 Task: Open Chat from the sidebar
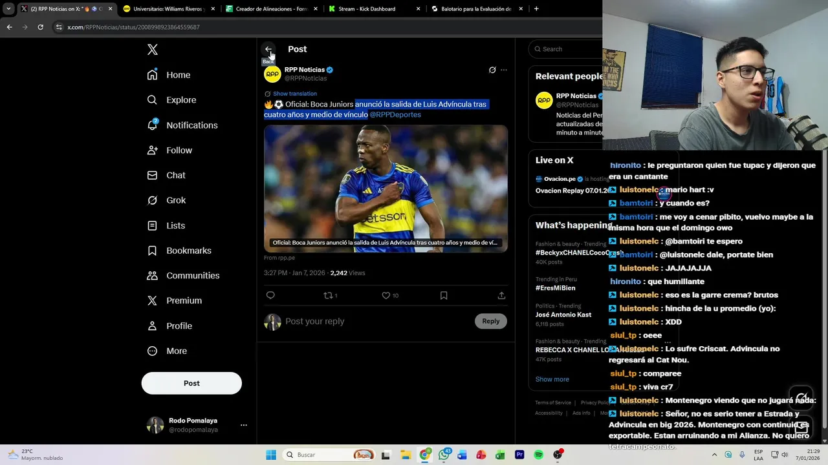click(x=166, y=175)
